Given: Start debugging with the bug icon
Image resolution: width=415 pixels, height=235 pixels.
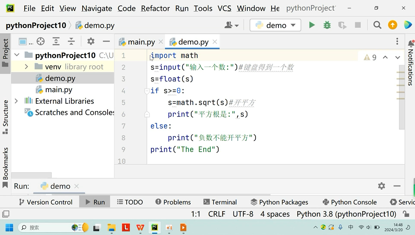Looking at the screenshot, I should point(327,25).
